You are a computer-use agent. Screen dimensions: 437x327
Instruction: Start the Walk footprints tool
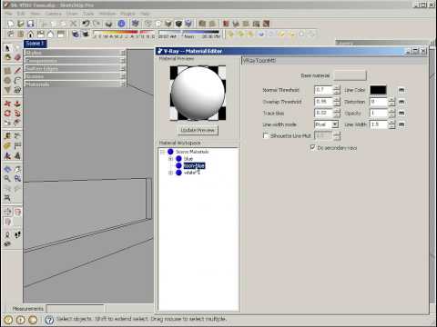(17, 234)
